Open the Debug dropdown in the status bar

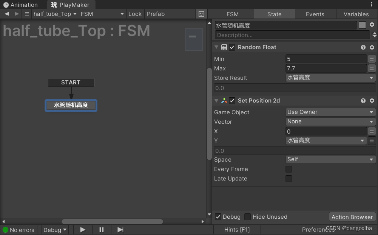[x=55, y=230]
